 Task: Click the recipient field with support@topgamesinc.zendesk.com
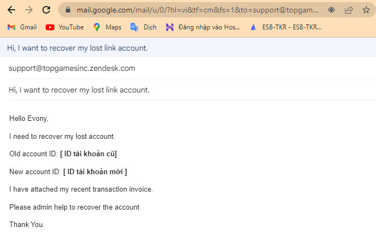click(x=72, y=68)
